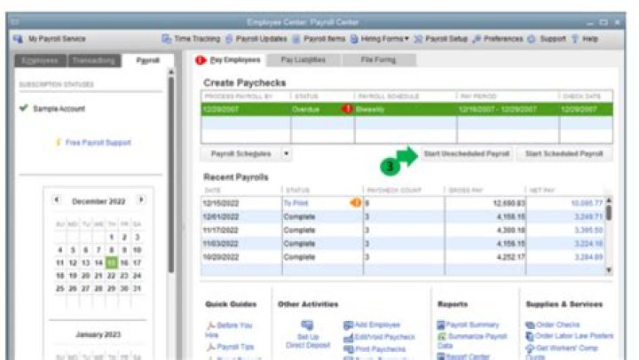The height and width of the screenshot is (360, 639).
Task: Open net pay 10,095.77 link
Action: click(x=587, y=203)
